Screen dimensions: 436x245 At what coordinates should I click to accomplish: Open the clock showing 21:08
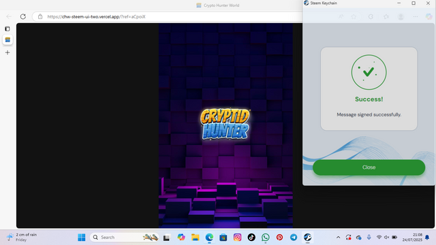[x=412, y=238]
